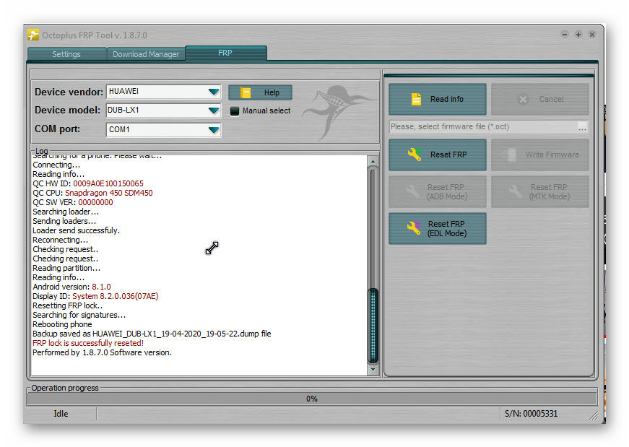Click the Idle status text

tap(61, 414)
